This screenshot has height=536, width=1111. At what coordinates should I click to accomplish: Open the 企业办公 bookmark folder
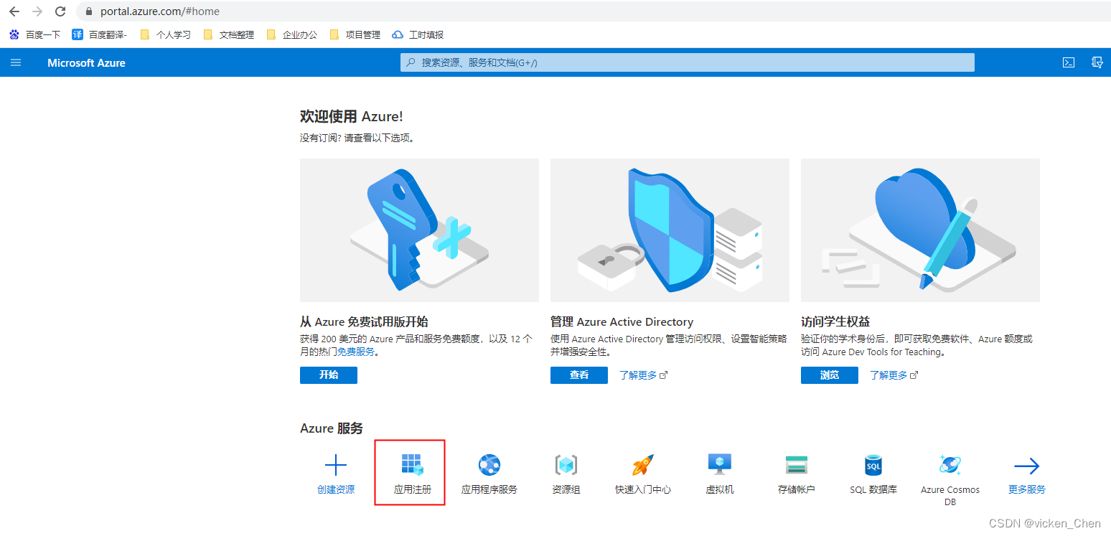pos(292,34)
